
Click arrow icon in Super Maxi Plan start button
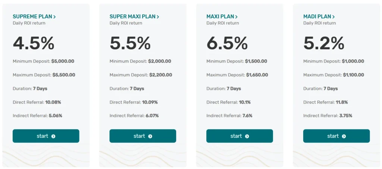[150, 136]
